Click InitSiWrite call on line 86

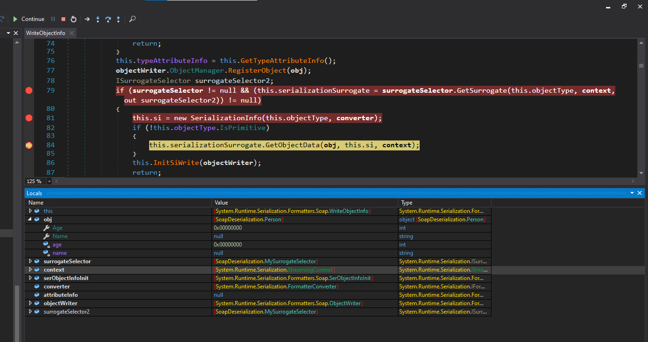176,163
